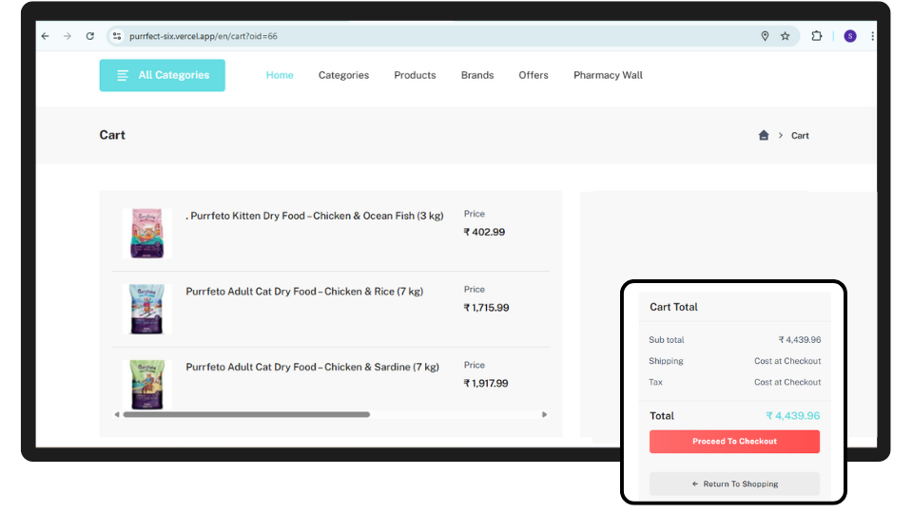Click the ₹ 1,715.99 price value
Screen dimensions: 913x513
tap(486, 308)
